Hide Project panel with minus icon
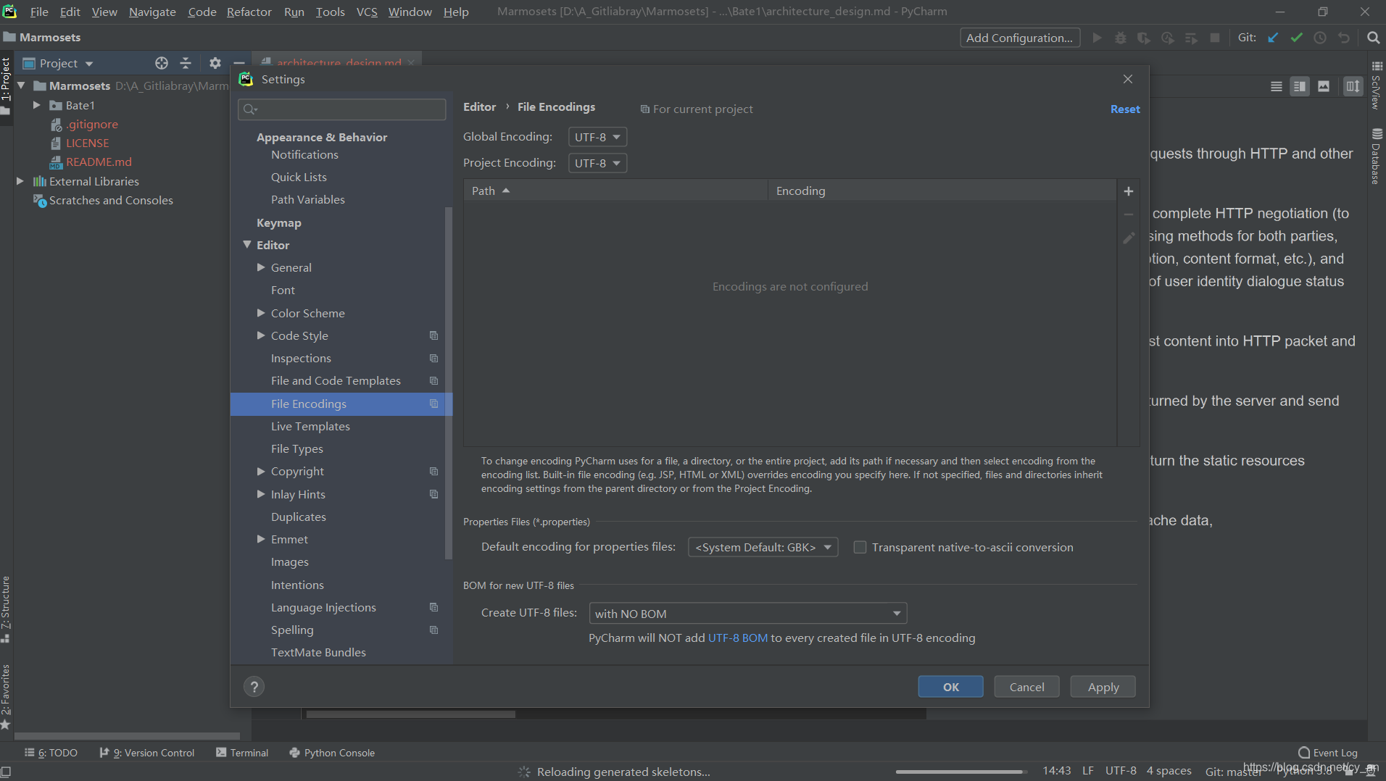Viewport: 1386px width, 781px height. pos(238,63)
